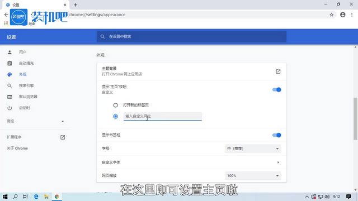358x201 pixels.
Task: Go to 用户 settings section
Action: [x=22, y=52]
